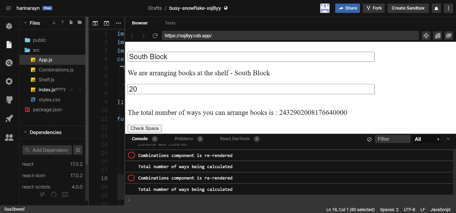Click the browser refresh icon
The height and width of the screenshot is (213, 456).
tap(155, 36)
